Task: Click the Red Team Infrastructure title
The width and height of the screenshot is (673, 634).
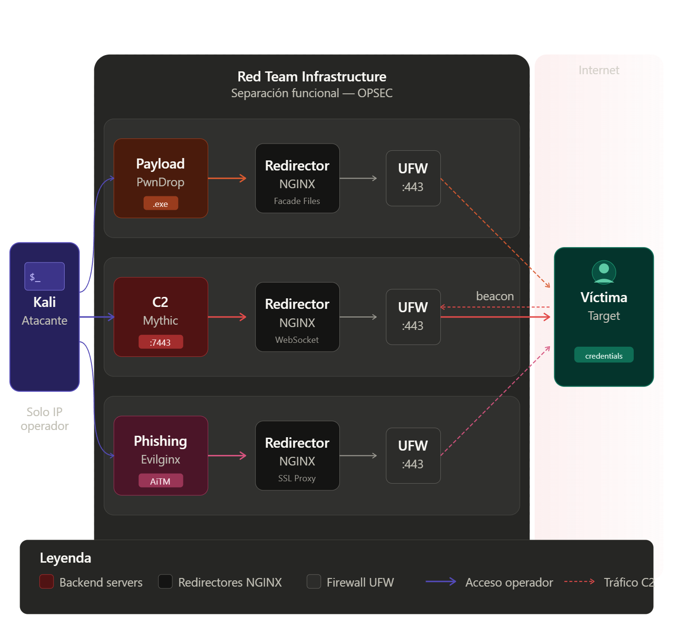Action: click(312, 77)
